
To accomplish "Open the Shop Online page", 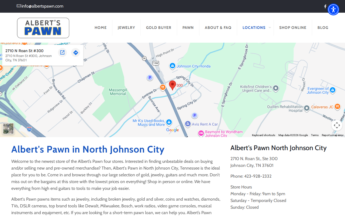I will point(293,28).
